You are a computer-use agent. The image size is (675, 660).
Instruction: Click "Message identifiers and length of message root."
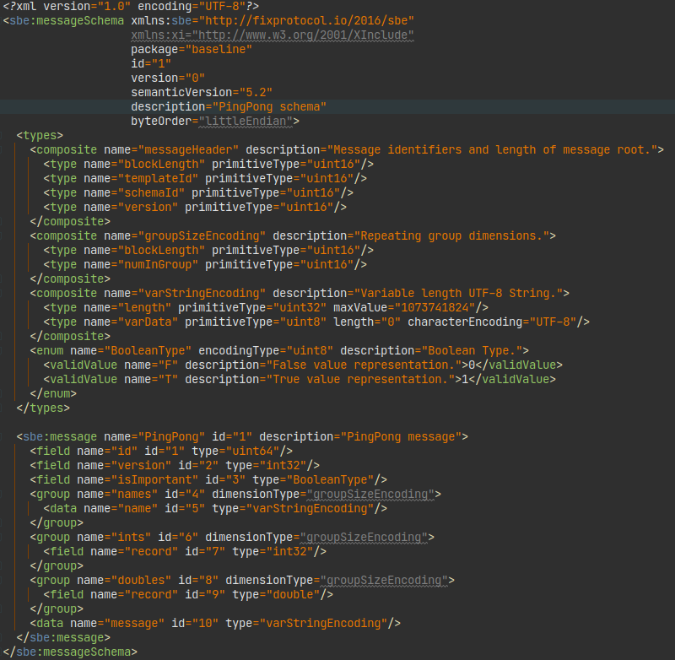(492, 150)
